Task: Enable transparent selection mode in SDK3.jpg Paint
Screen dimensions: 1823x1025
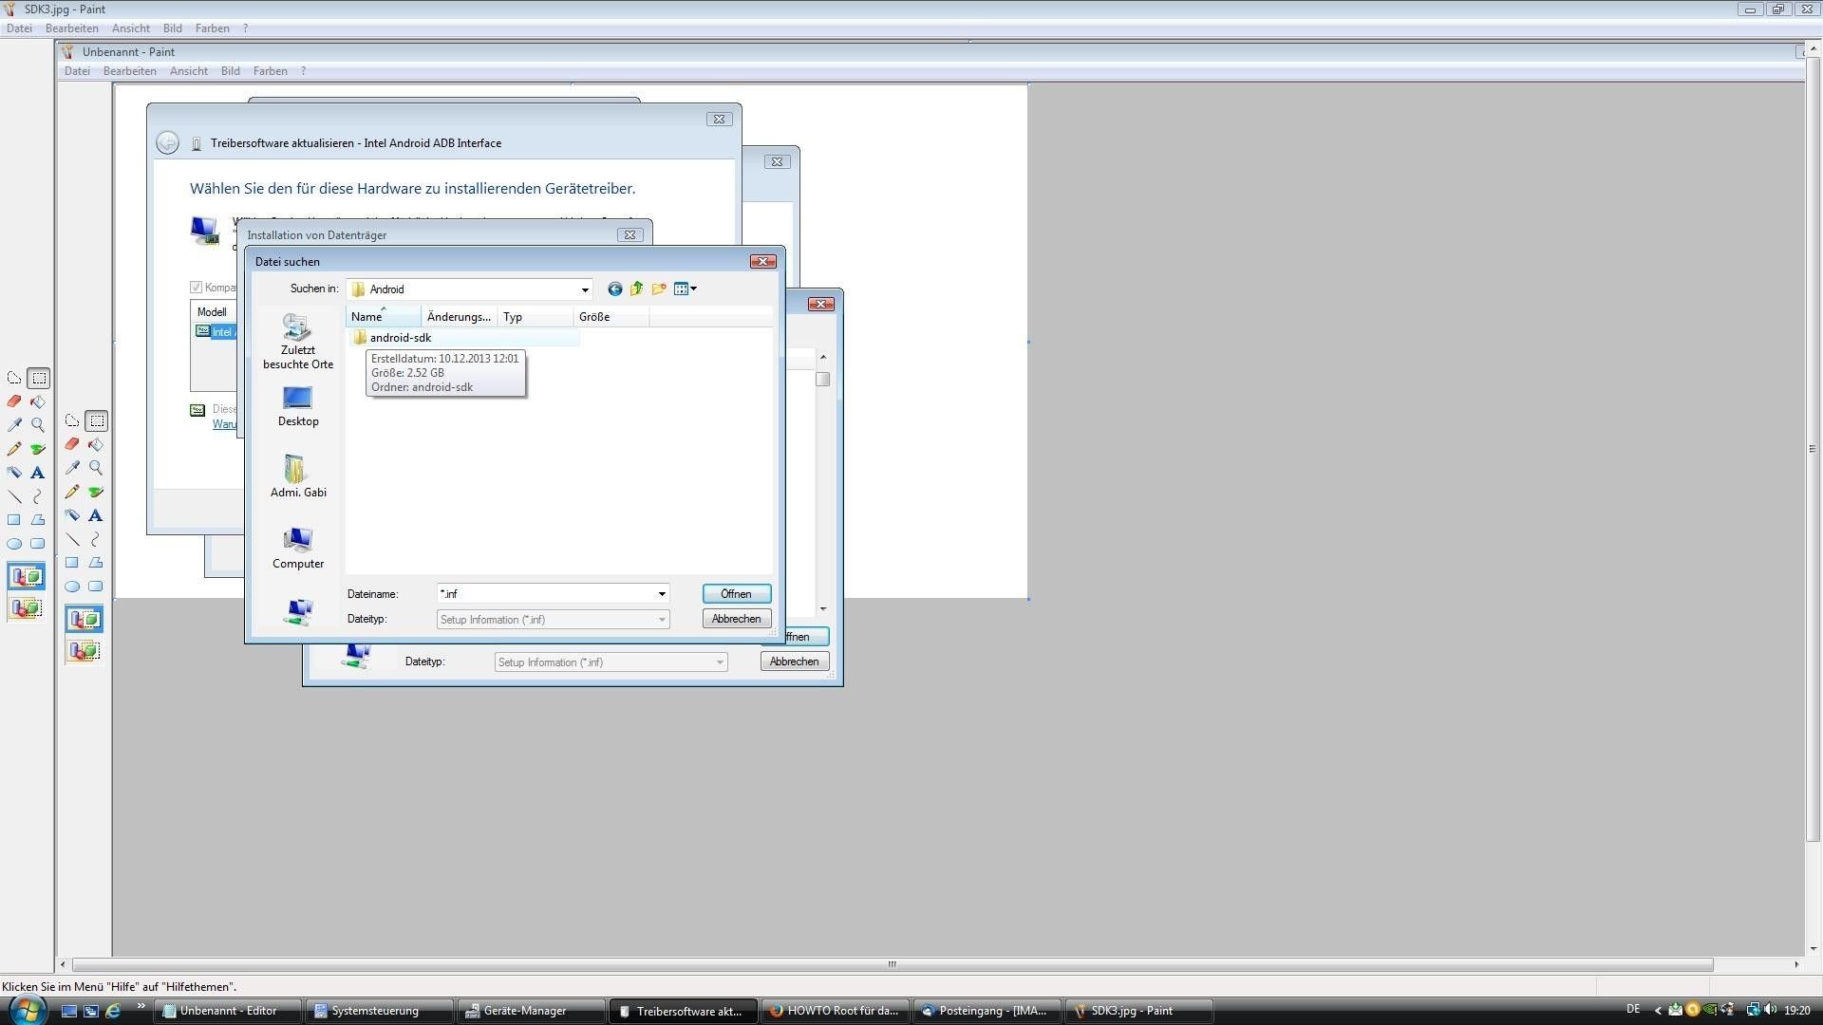Action: (x=27, y=607)
